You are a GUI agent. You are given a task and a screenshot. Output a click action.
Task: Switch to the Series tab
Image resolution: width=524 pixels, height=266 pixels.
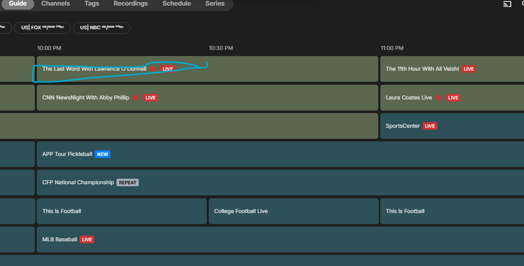[x=215, y=4]
